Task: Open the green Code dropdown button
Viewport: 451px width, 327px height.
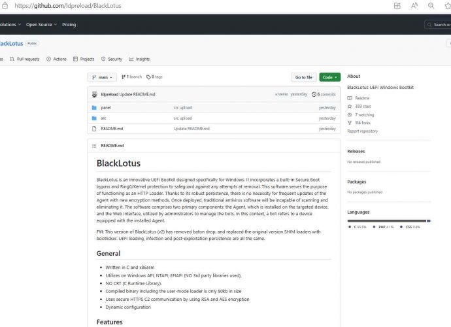Action: click(329, 77)
